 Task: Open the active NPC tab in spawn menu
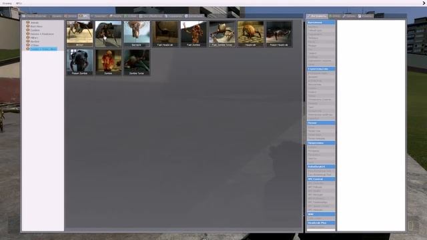[x=83, y=16]
